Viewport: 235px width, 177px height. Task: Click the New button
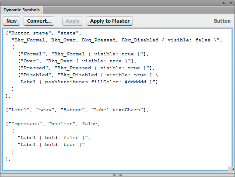(11, 21)
